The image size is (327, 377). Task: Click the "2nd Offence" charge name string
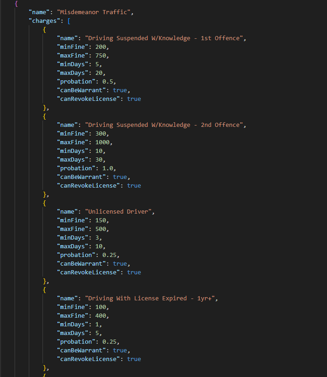(165, 125)
